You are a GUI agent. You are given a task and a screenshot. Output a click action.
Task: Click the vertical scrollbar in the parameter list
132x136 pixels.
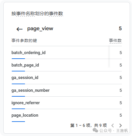pos(109,57)
